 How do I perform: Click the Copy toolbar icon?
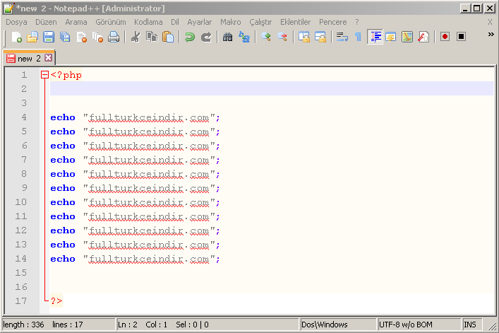[x=152, y=37]
